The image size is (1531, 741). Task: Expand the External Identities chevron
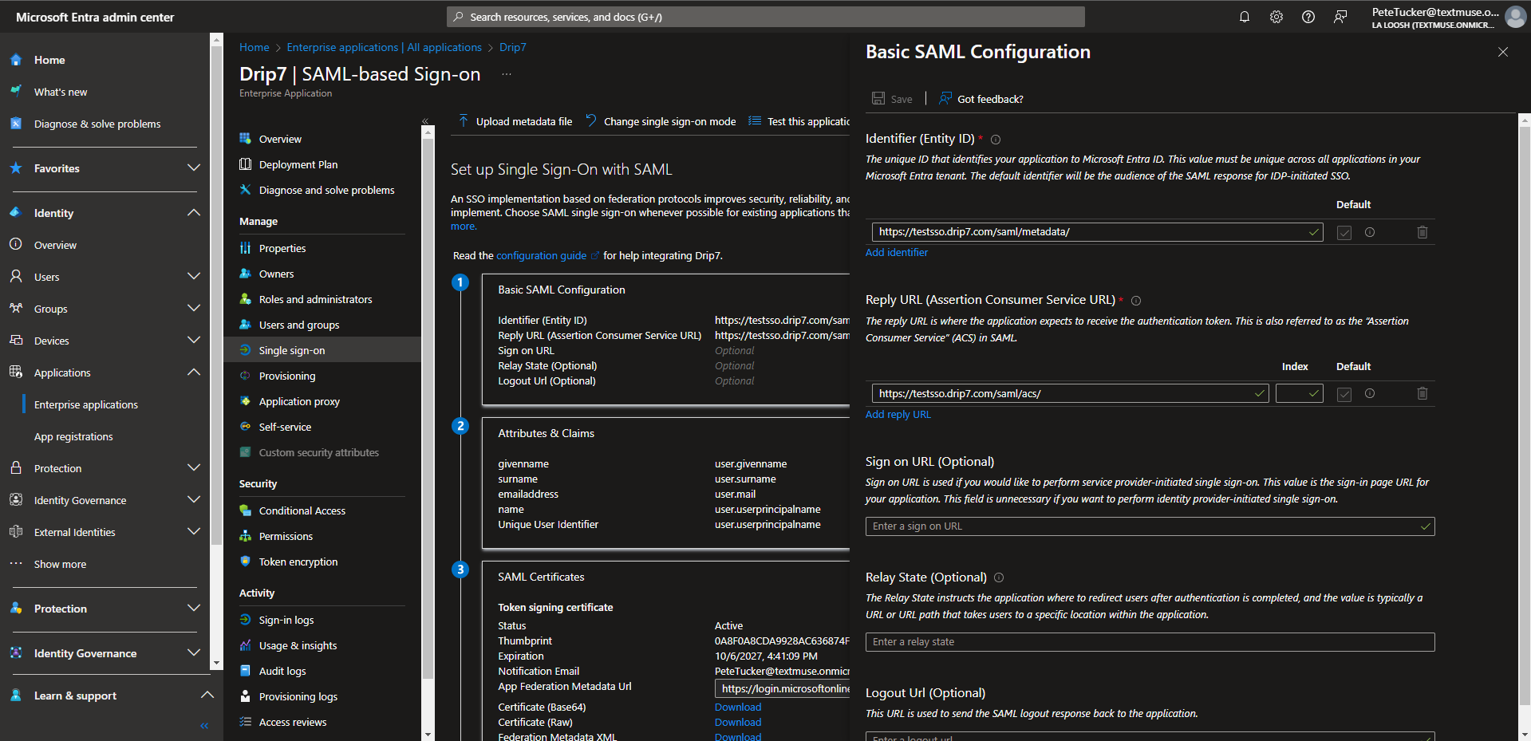(194, 531)
